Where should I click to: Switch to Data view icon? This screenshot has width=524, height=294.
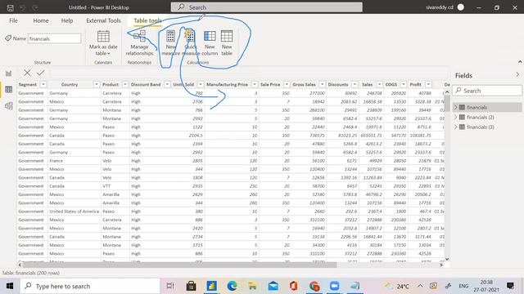click(x=9, y=89)
